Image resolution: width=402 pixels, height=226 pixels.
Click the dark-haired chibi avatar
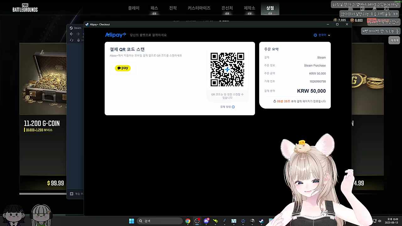tap(13, 215)
